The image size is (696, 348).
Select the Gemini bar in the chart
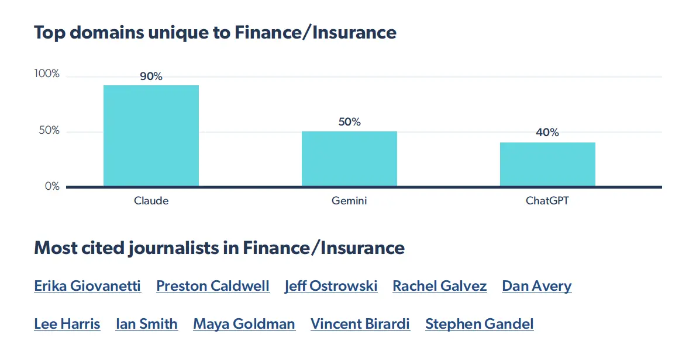(x=349, y=159)
